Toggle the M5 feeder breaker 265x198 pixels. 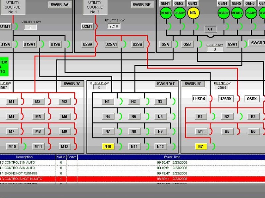coord(38,116)
